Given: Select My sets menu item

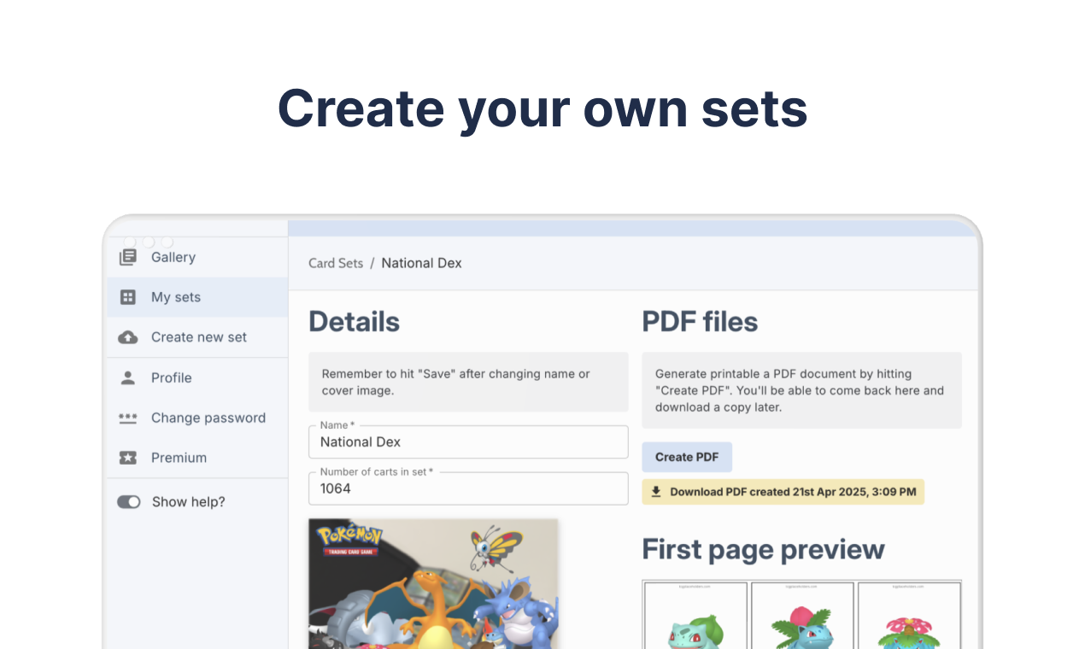Looking at the screenshot, I should click(x=197, y=297).
